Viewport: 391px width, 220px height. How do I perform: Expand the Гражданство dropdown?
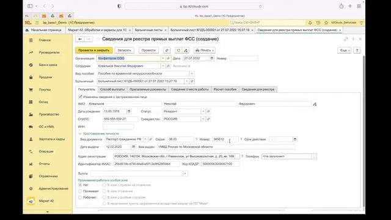pos(203,119)
